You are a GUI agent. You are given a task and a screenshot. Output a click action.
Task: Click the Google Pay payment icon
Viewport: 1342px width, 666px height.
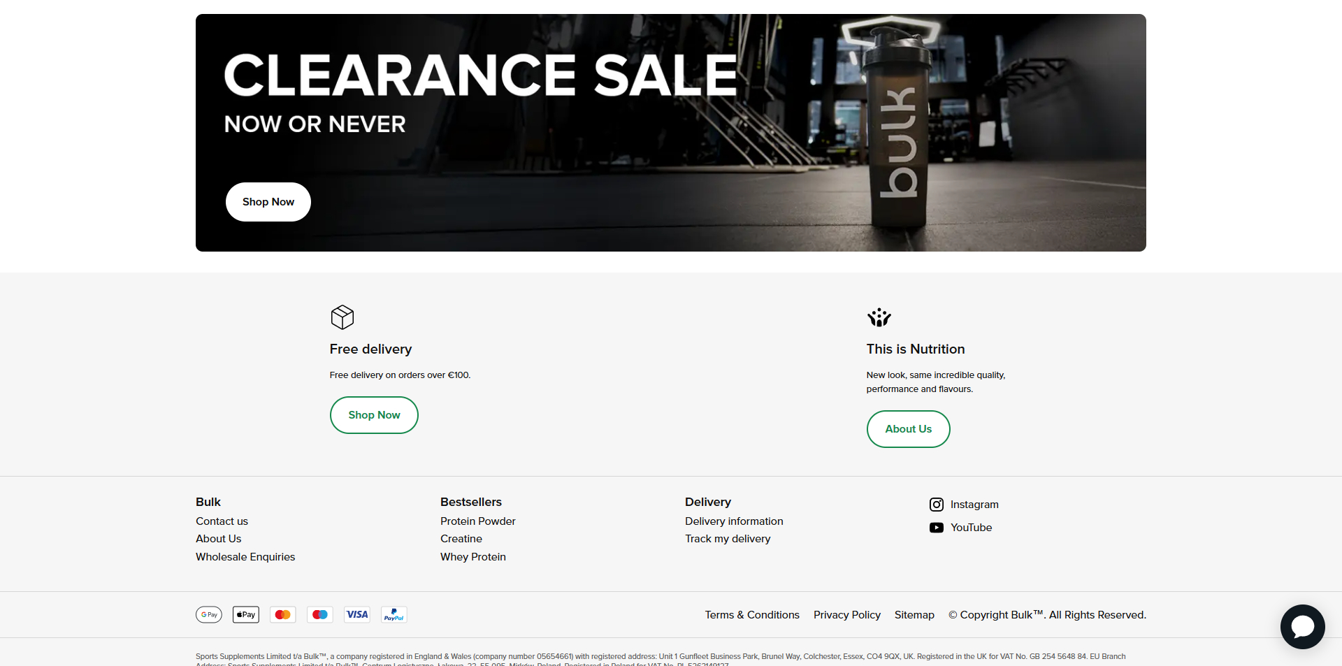pos(208,615)
